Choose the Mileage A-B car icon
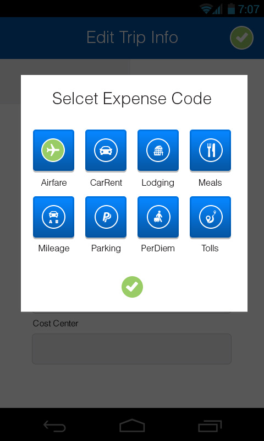The image size is (264, 441). [x=53, y=217]
